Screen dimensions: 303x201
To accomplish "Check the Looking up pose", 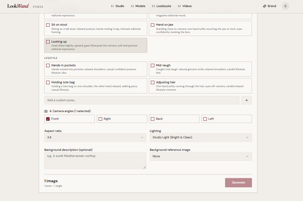I will point(48,42).
